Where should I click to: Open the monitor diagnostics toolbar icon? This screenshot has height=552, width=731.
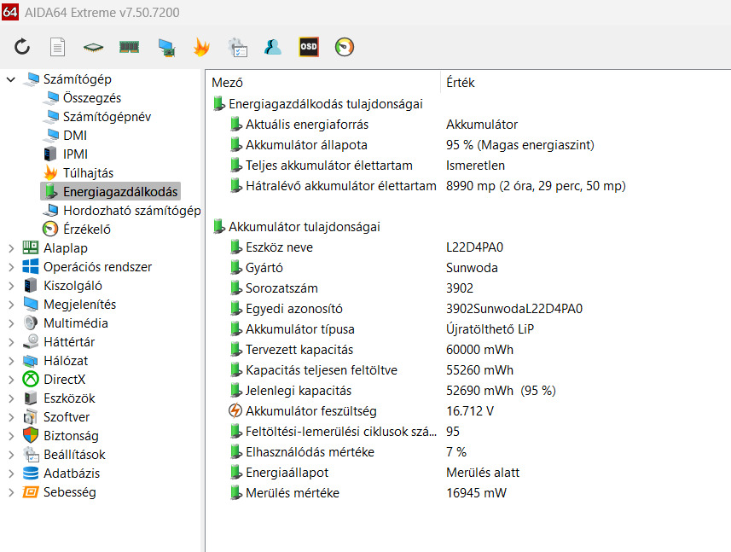(x=166, y=47)
